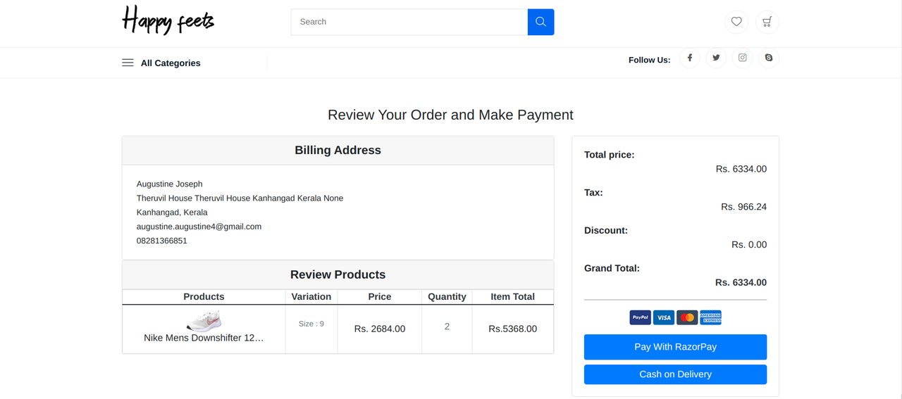The height and width of the screenshot is (399, 902).
Task: Click the discount amount Rs. 0.00
Action: point(749,245)
